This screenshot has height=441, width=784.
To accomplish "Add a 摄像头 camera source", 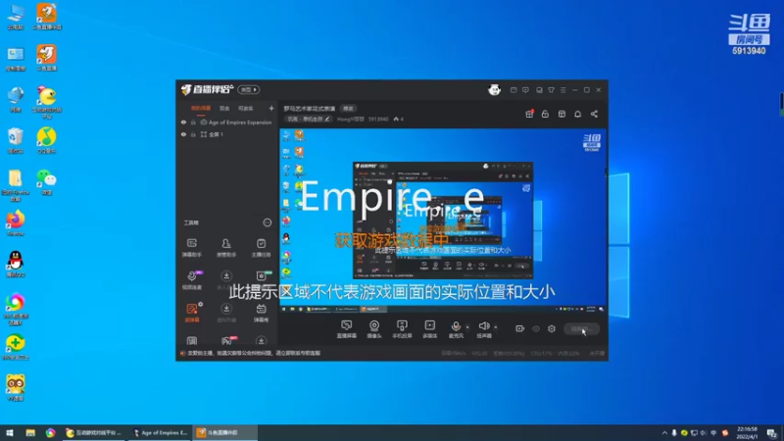I will pyautogui.click(x=374, y=329).
